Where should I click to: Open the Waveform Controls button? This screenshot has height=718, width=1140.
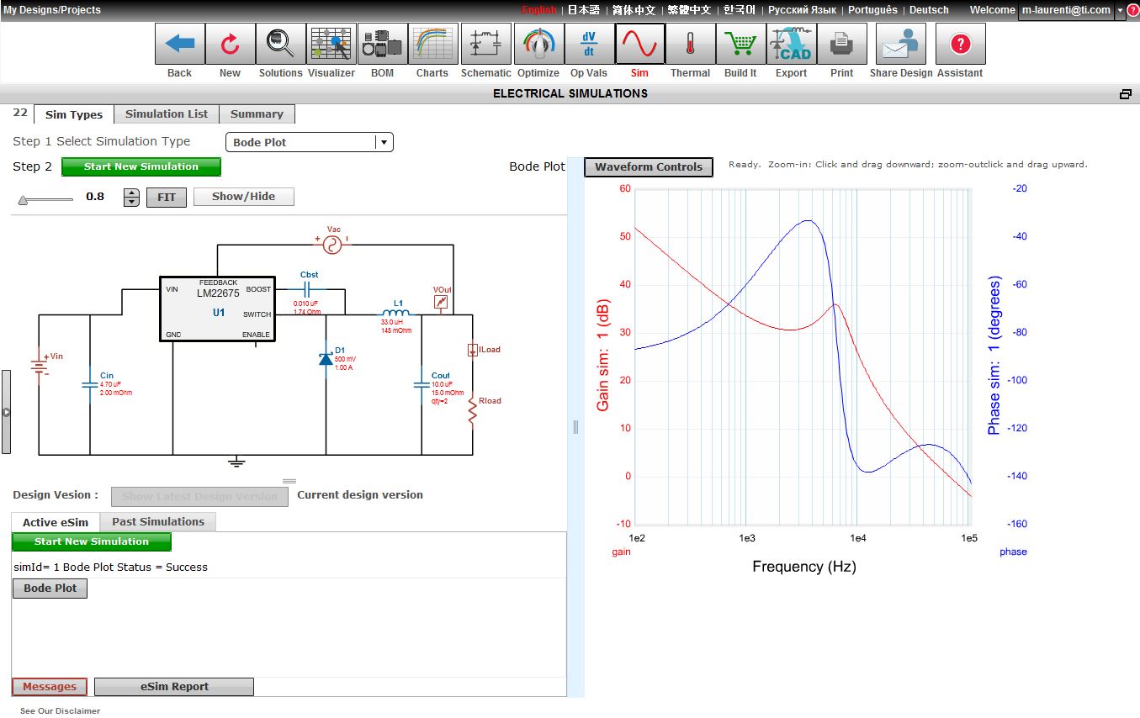[649, 166]
